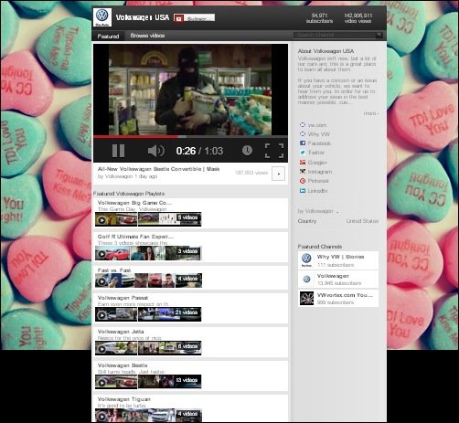The height and width of the screenshot is (423, 459).
Task: Click the Volkswagen featured channel logo
Action: pos(306,279)
